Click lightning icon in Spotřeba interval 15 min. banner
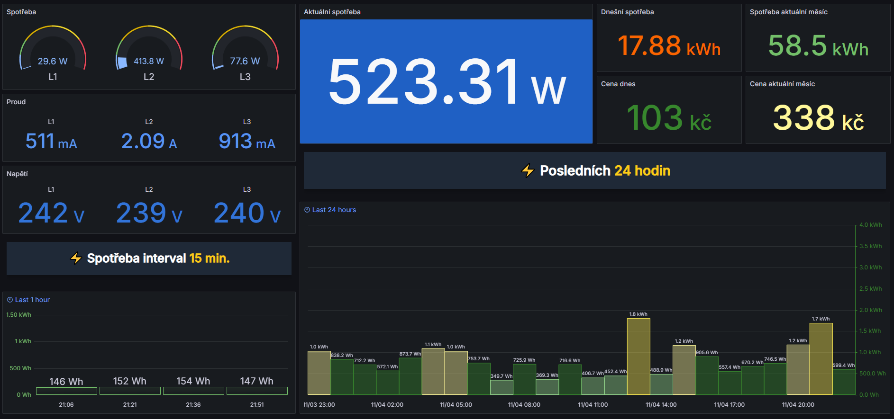The height and width of the screenshot is (419, 894). coord(76,258)
